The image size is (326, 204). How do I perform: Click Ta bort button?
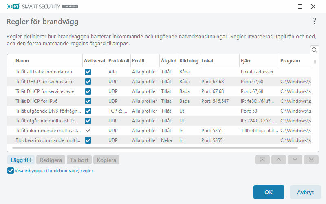tap(79, 160)
